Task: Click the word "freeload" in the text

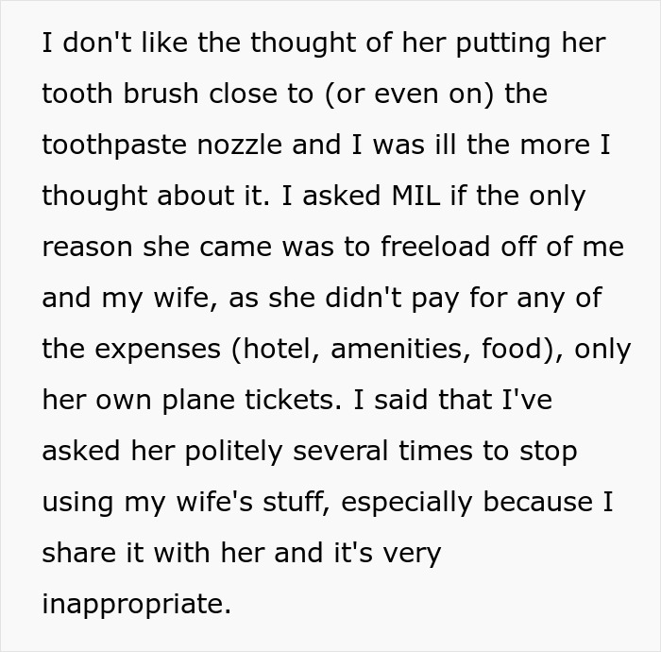Action: (435, 247)
